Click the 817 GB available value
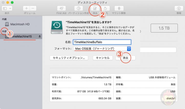185x109 pixels. [x=94, y=91]
